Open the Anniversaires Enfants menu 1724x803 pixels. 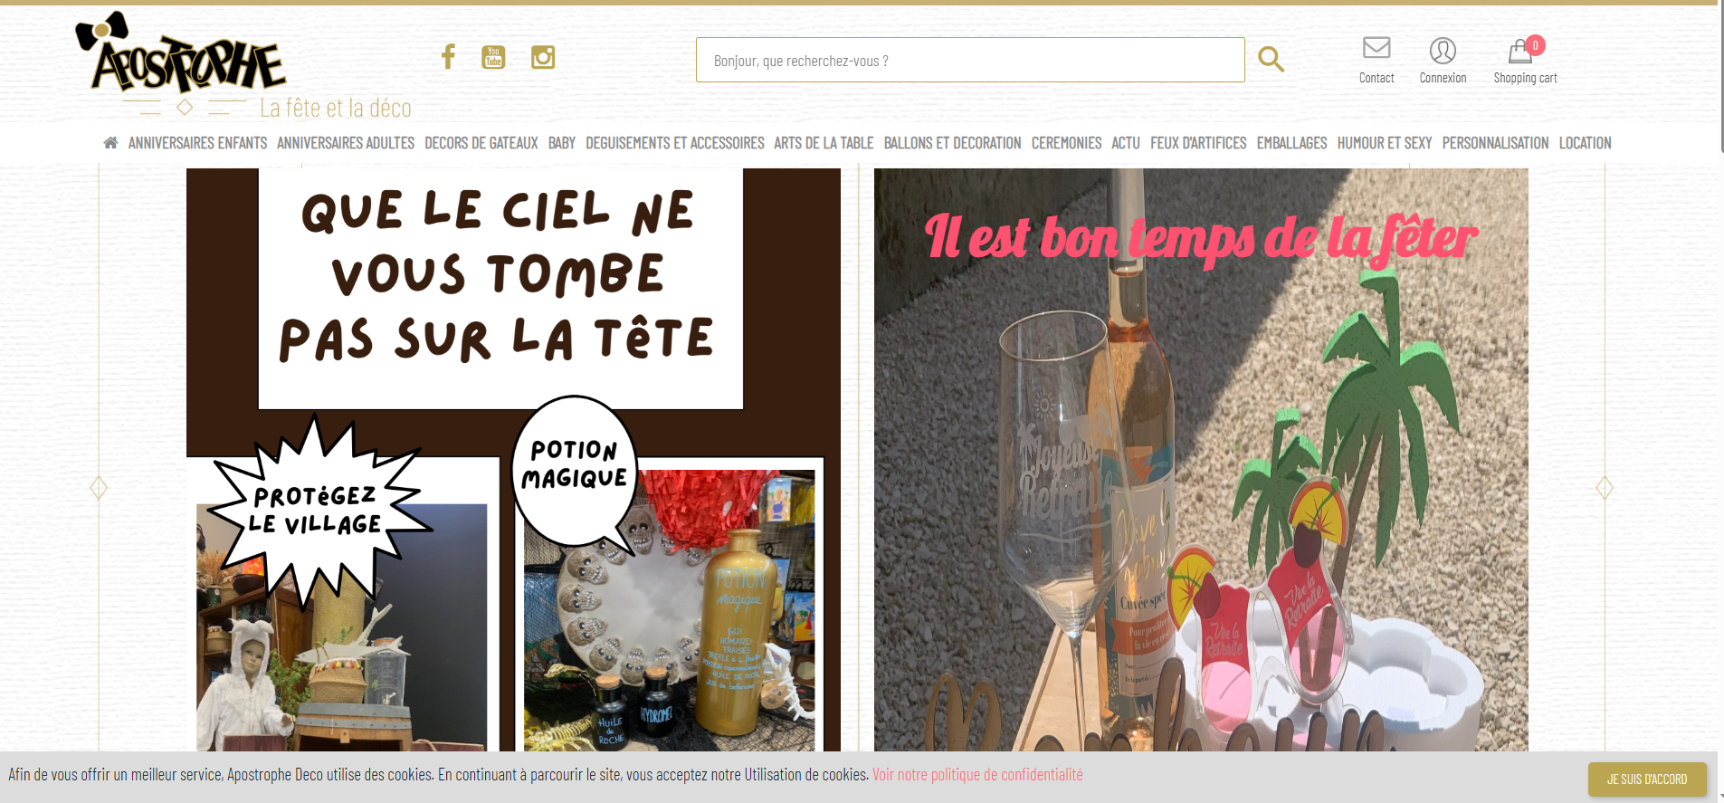pos(197,143)
